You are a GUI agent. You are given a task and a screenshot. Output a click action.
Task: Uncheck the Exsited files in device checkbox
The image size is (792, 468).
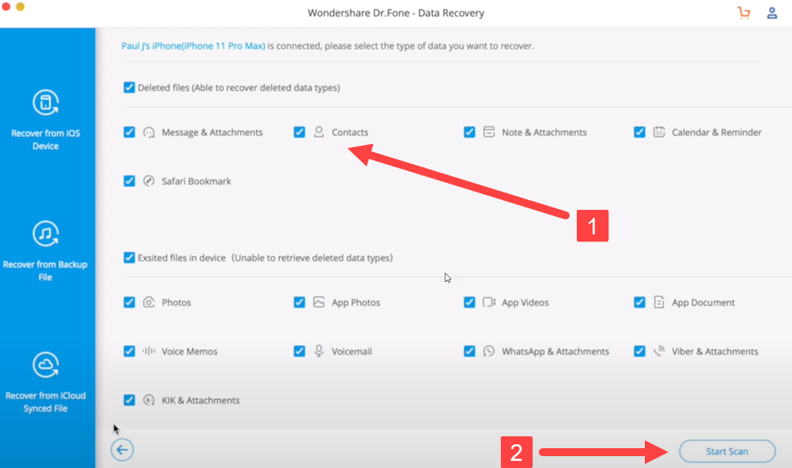coord(129,257)
